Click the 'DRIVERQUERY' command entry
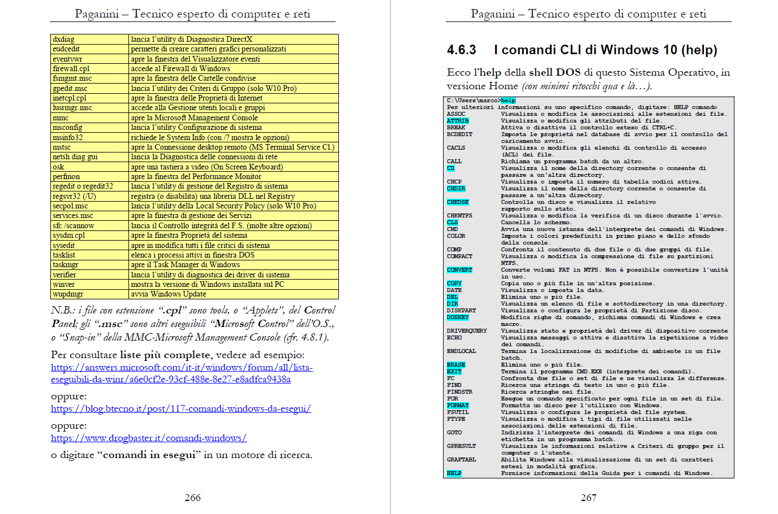The height and width of the screenshot is (514, 778). [x=467, y=330]
